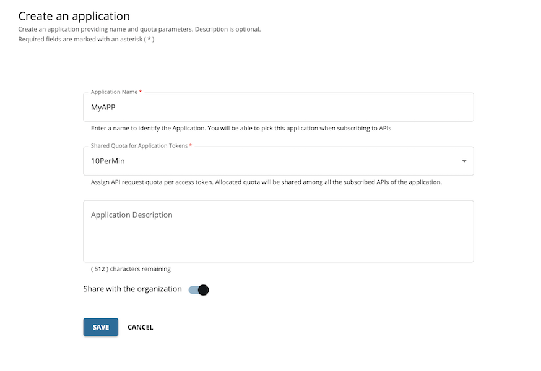Click inside the Application Name field
The width and height of the screenshot is (541, 371).
279,106
